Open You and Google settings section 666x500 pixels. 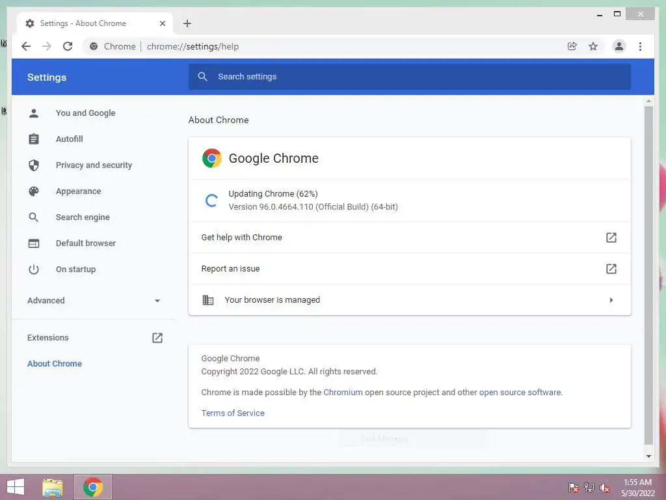pyautogui.click(x=86, y=113)
